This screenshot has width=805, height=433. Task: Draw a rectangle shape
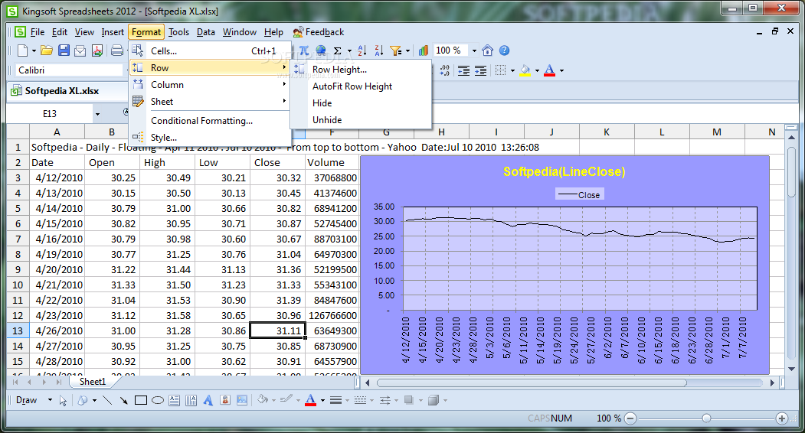point(141,400)
